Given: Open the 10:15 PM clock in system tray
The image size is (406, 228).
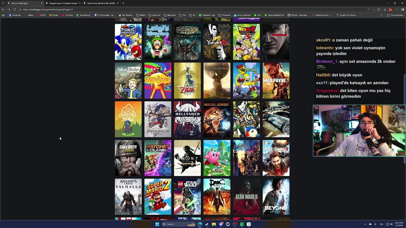Looking at the screenshot, I should point(399,224).
